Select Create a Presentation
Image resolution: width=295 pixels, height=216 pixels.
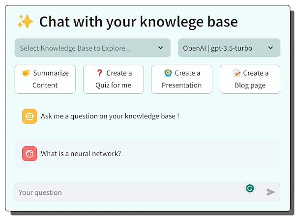182,79
